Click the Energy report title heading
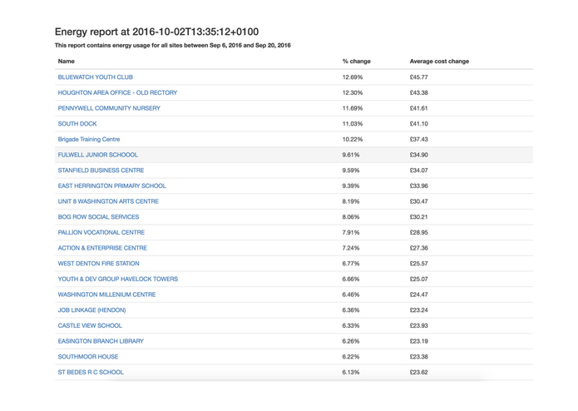 click(x=156, y=32)
